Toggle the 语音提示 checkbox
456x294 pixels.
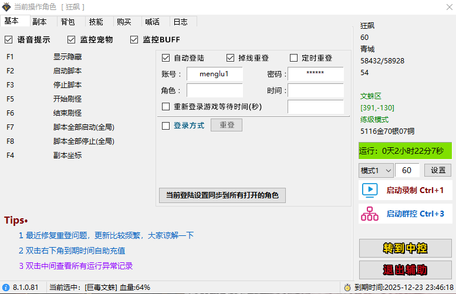[x=8, y=40]
